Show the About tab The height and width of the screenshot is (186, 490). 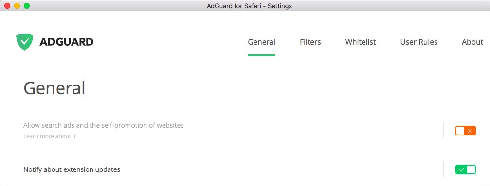[472, 42]
